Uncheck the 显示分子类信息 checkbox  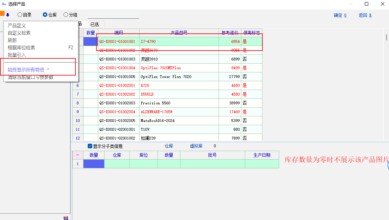[90, 146]
